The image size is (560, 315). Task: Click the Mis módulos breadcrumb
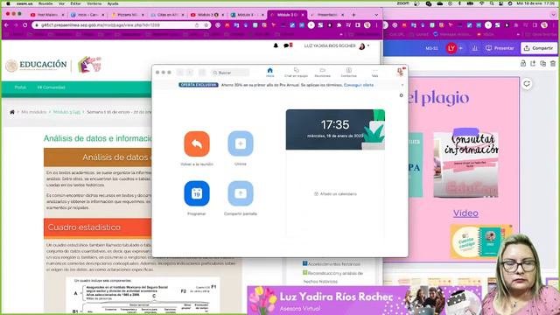click(x=34, y=112)
